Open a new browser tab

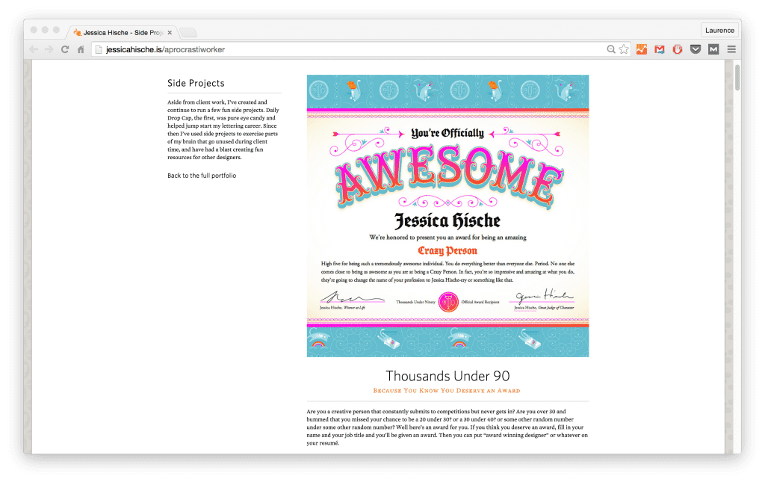pyautogui.click(x=188, y=33)
